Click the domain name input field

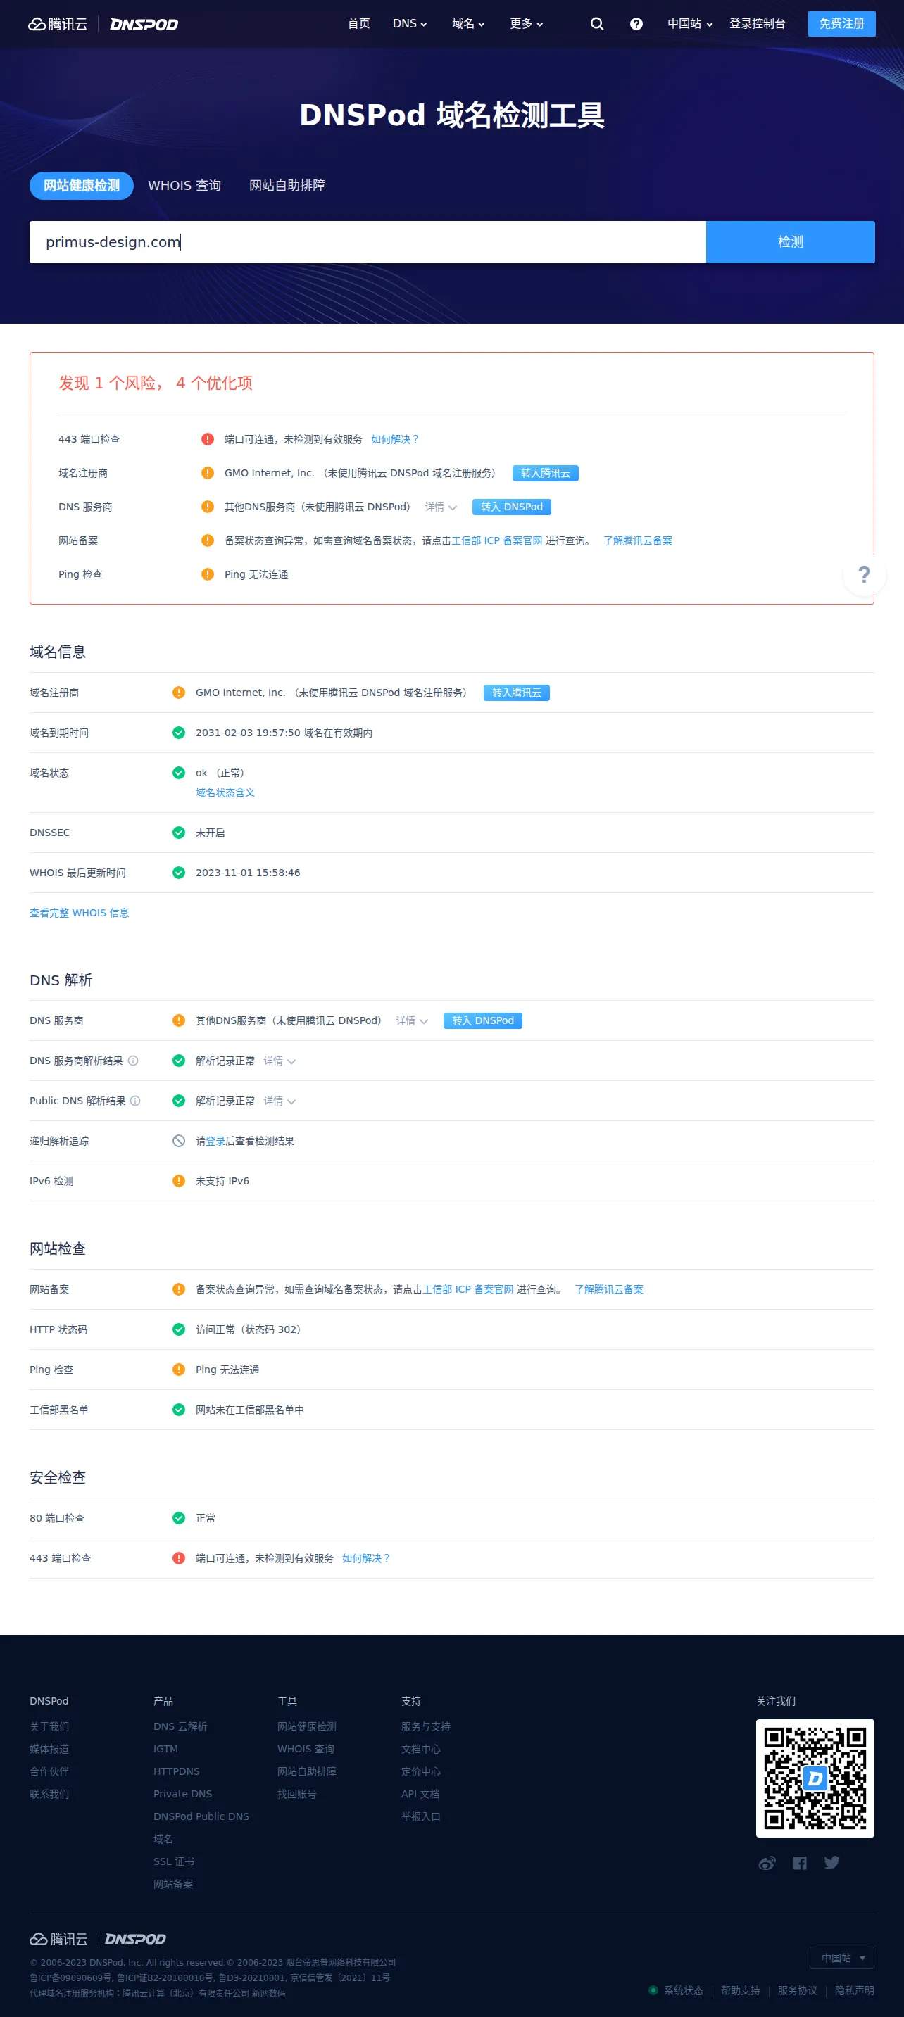(368, 242)
